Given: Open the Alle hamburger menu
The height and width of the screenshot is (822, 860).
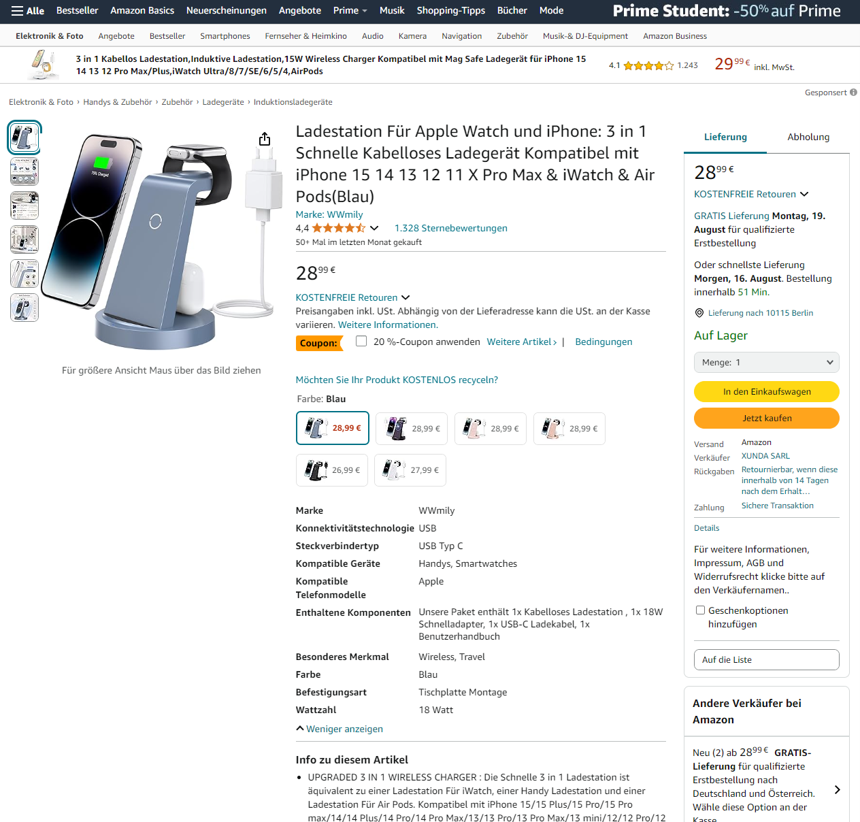Looking at the screenshot, I should click(28, 11).
